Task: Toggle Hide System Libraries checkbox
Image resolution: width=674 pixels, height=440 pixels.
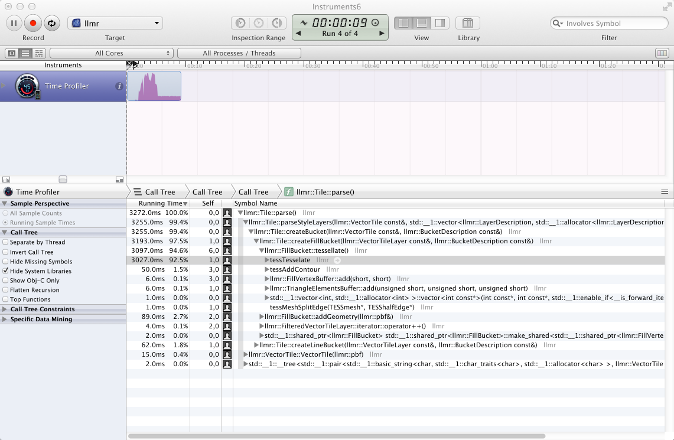Action: 6,271
